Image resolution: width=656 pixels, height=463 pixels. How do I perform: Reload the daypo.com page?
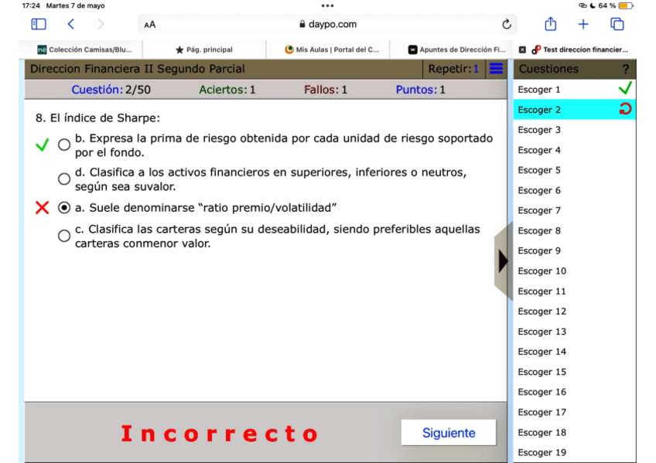tap(507, 24)
